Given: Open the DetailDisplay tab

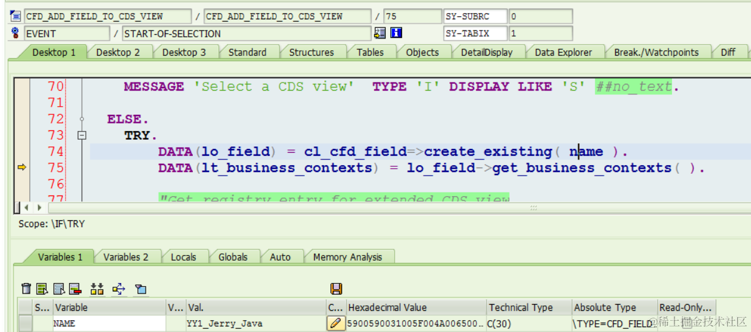Looking at the screenshot, I should (x=487, y=53).
